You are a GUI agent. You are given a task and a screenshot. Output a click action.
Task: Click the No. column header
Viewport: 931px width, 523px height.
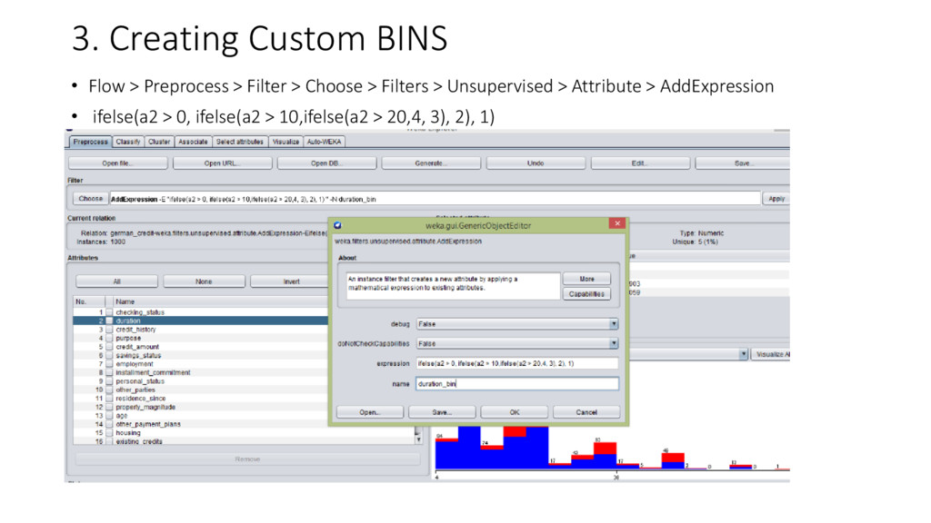88,301
